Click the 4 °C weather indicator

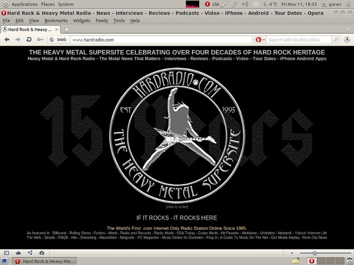[x=270, y=4]
